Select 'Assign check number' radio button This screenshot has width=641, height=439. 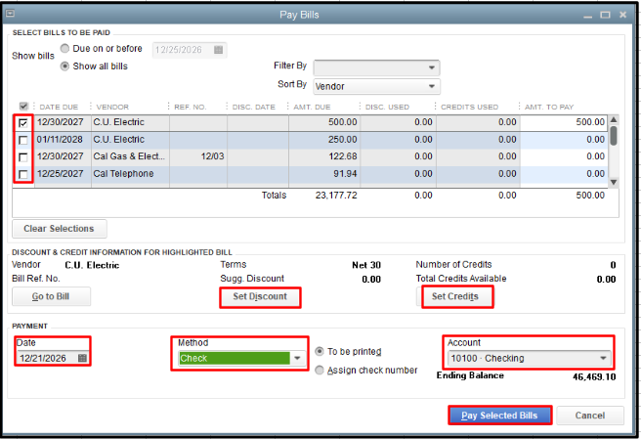coord(320,371)
